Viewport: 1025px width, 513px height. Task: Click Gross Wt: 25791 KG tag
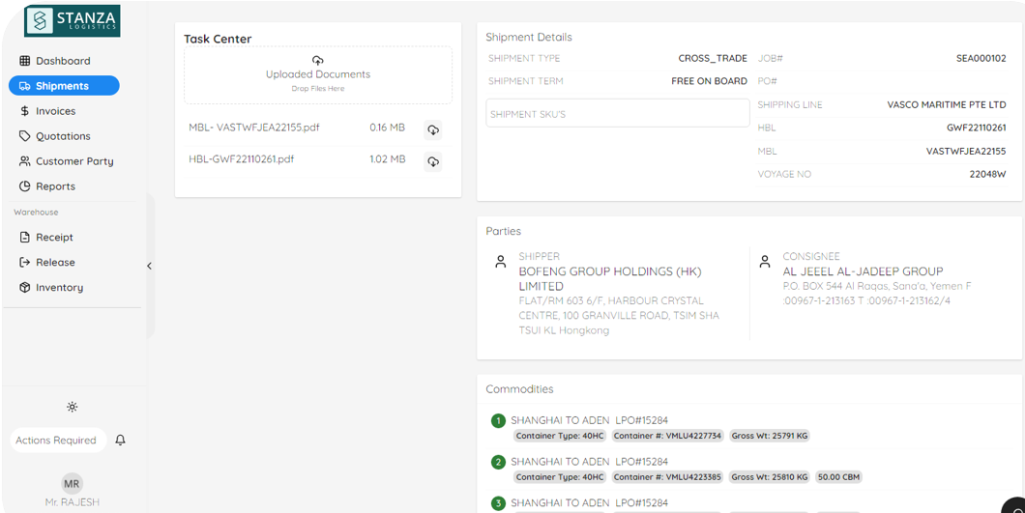[770, 436]
